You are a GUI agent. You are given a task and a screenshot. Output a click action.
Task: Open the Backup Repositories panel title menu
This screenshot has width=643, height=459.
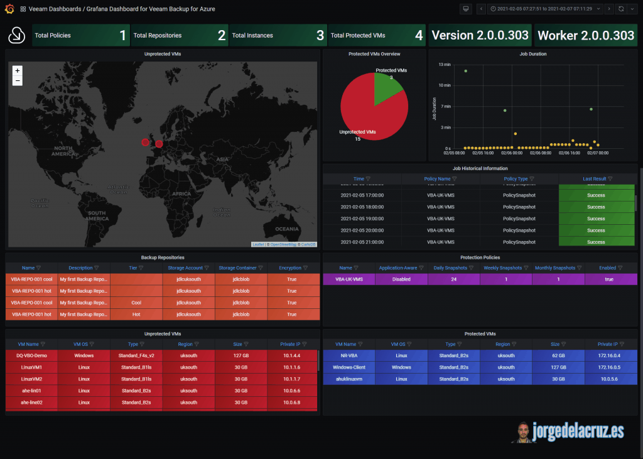click(163, 257)
